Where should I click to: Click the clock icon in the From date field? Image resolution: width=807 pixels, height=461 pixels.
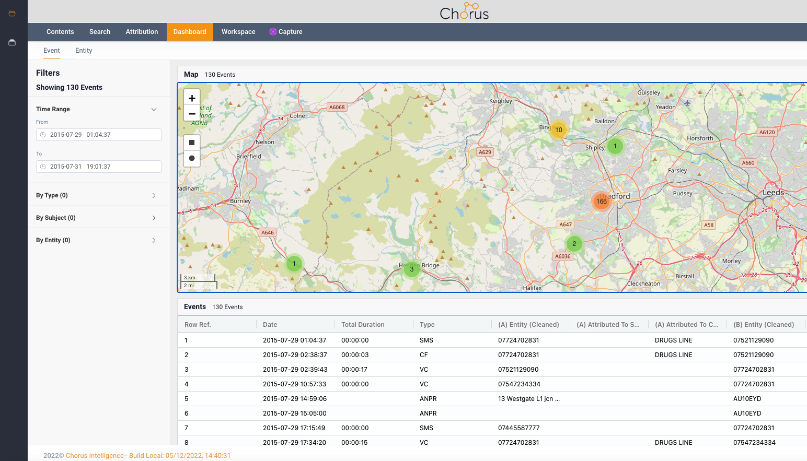[43, 135]
